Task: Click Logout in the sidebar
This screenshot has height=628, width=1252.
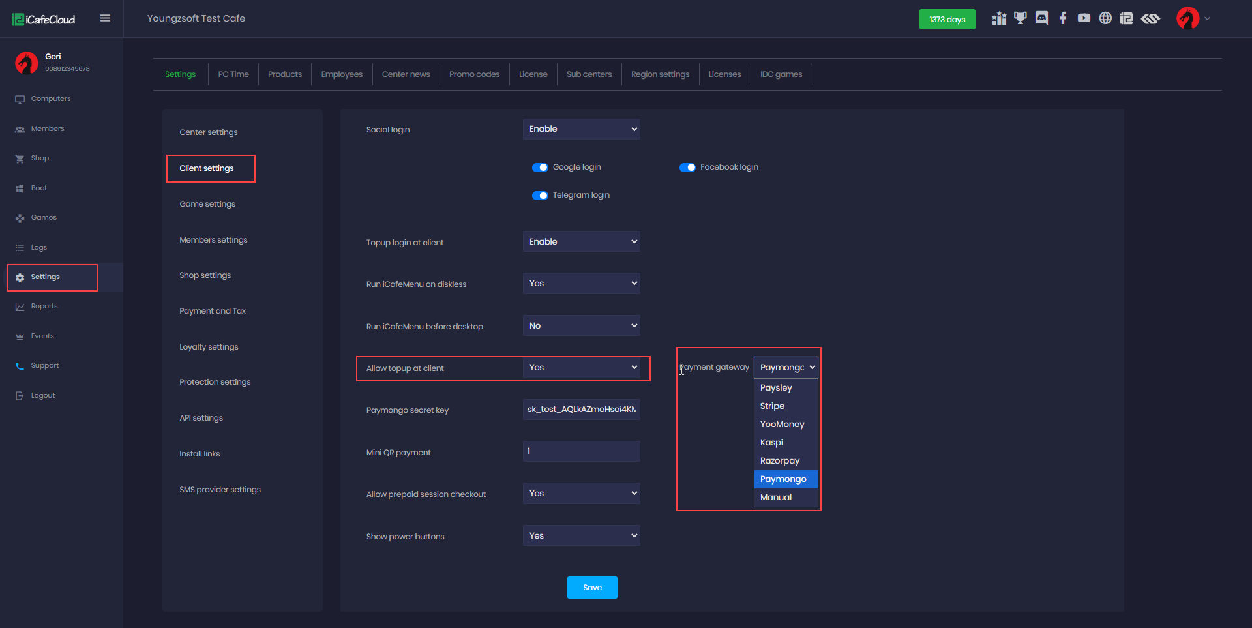Action: [42, 395]
